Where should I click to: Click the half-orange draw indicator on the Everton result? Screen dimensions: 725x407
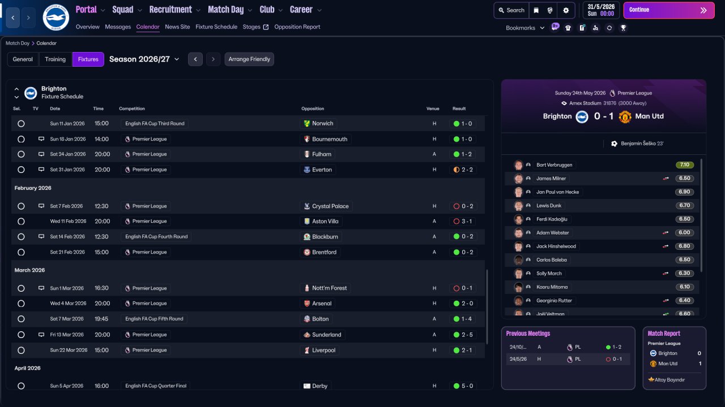[x=455, y=170]
